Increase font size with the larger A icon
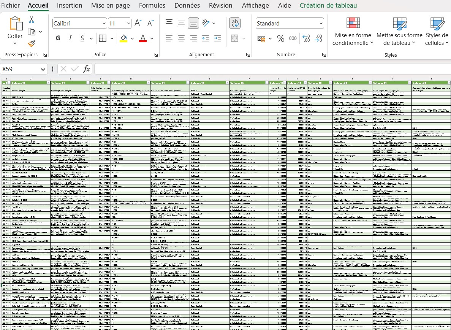This screenshot has height=330, width=451. pyautogui.click(x=138, y=23)
